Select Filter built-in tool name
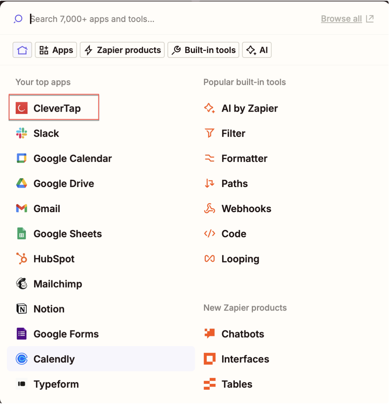 point(233,133)
